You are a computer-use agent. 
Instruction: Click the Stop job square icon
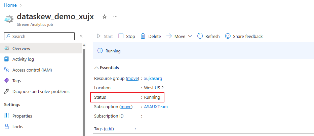[121, 36]
